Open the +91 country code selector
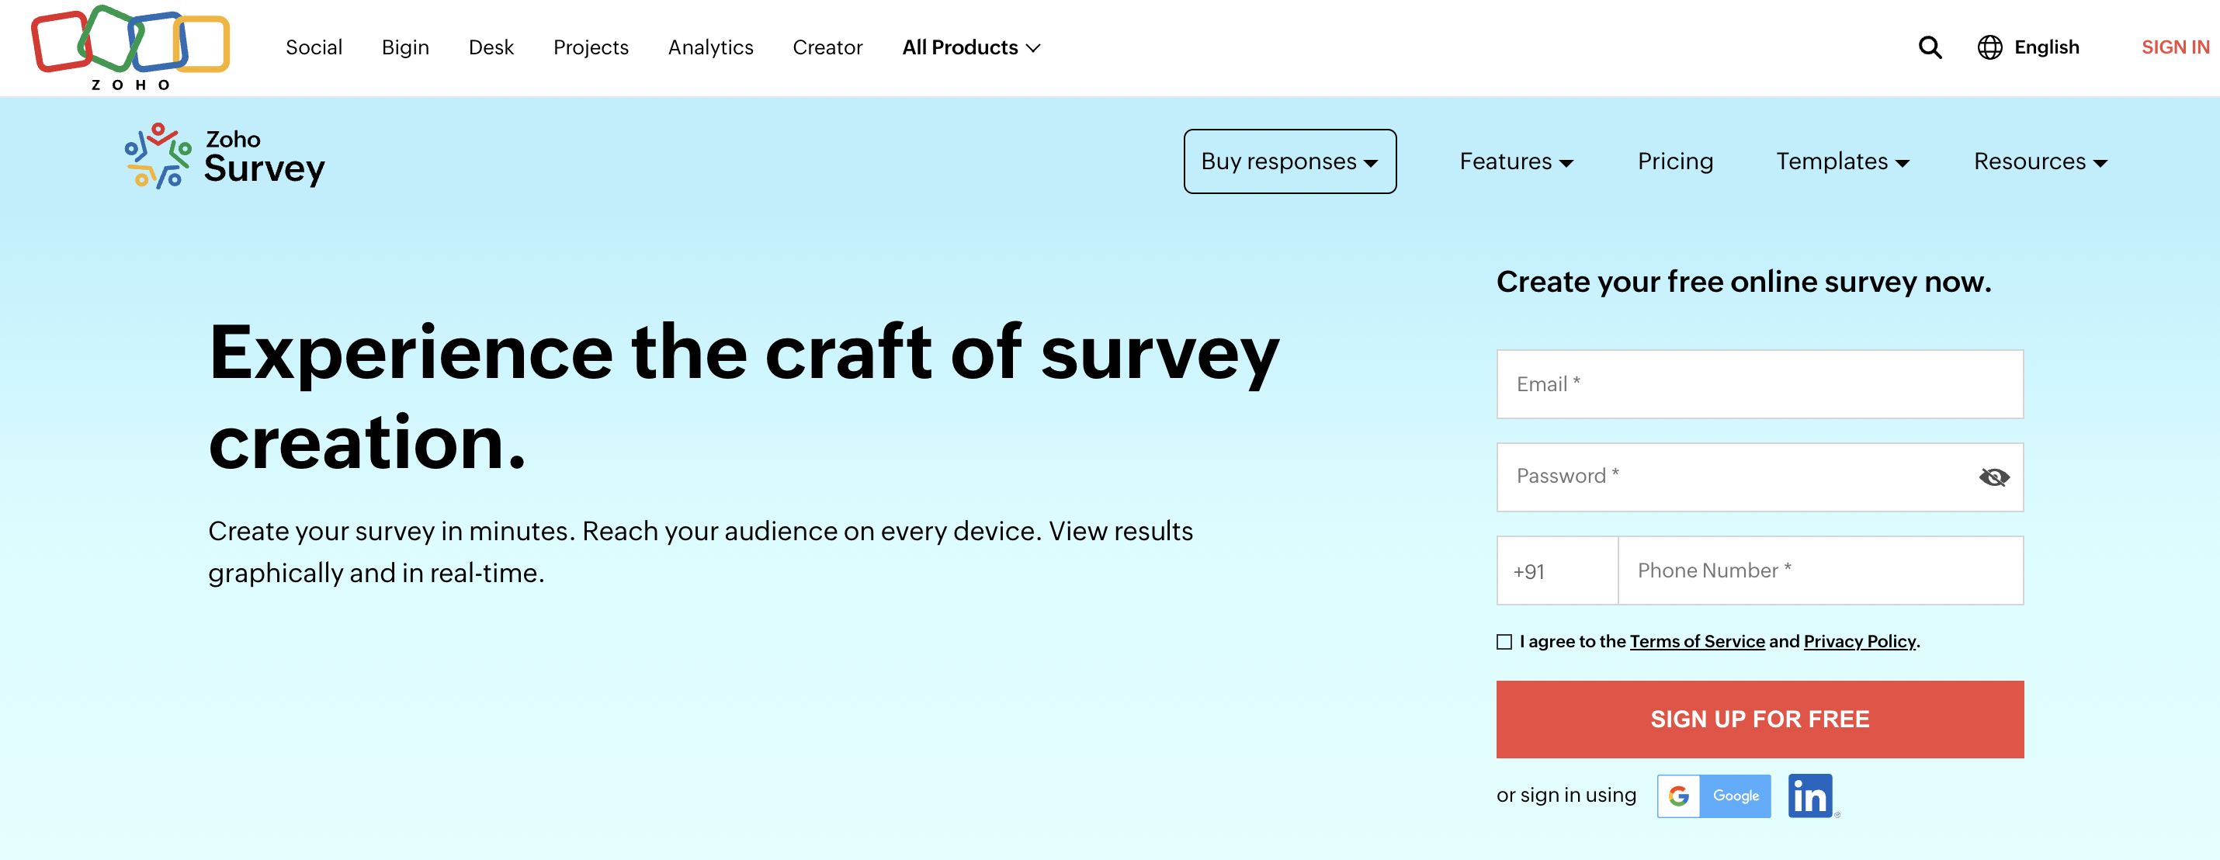The width and height of the screenshot is (2220, 860). pos(1557,570)
